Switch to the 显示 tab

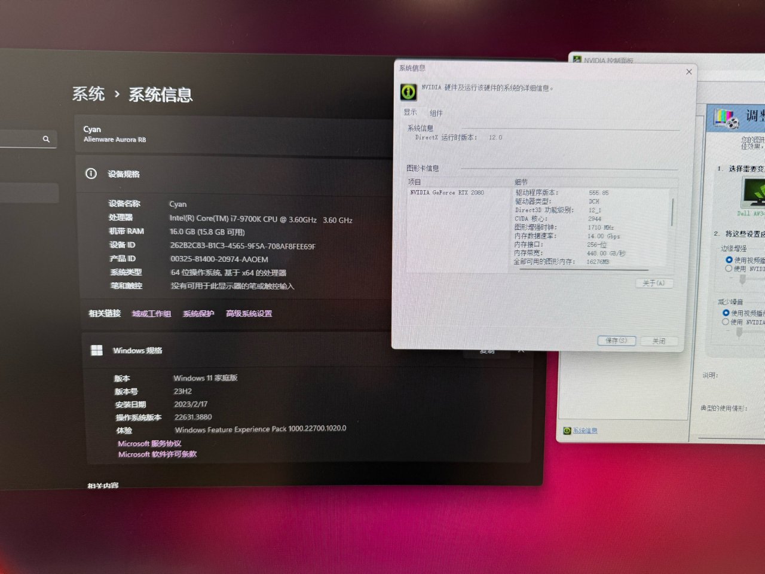pos(410,112)
